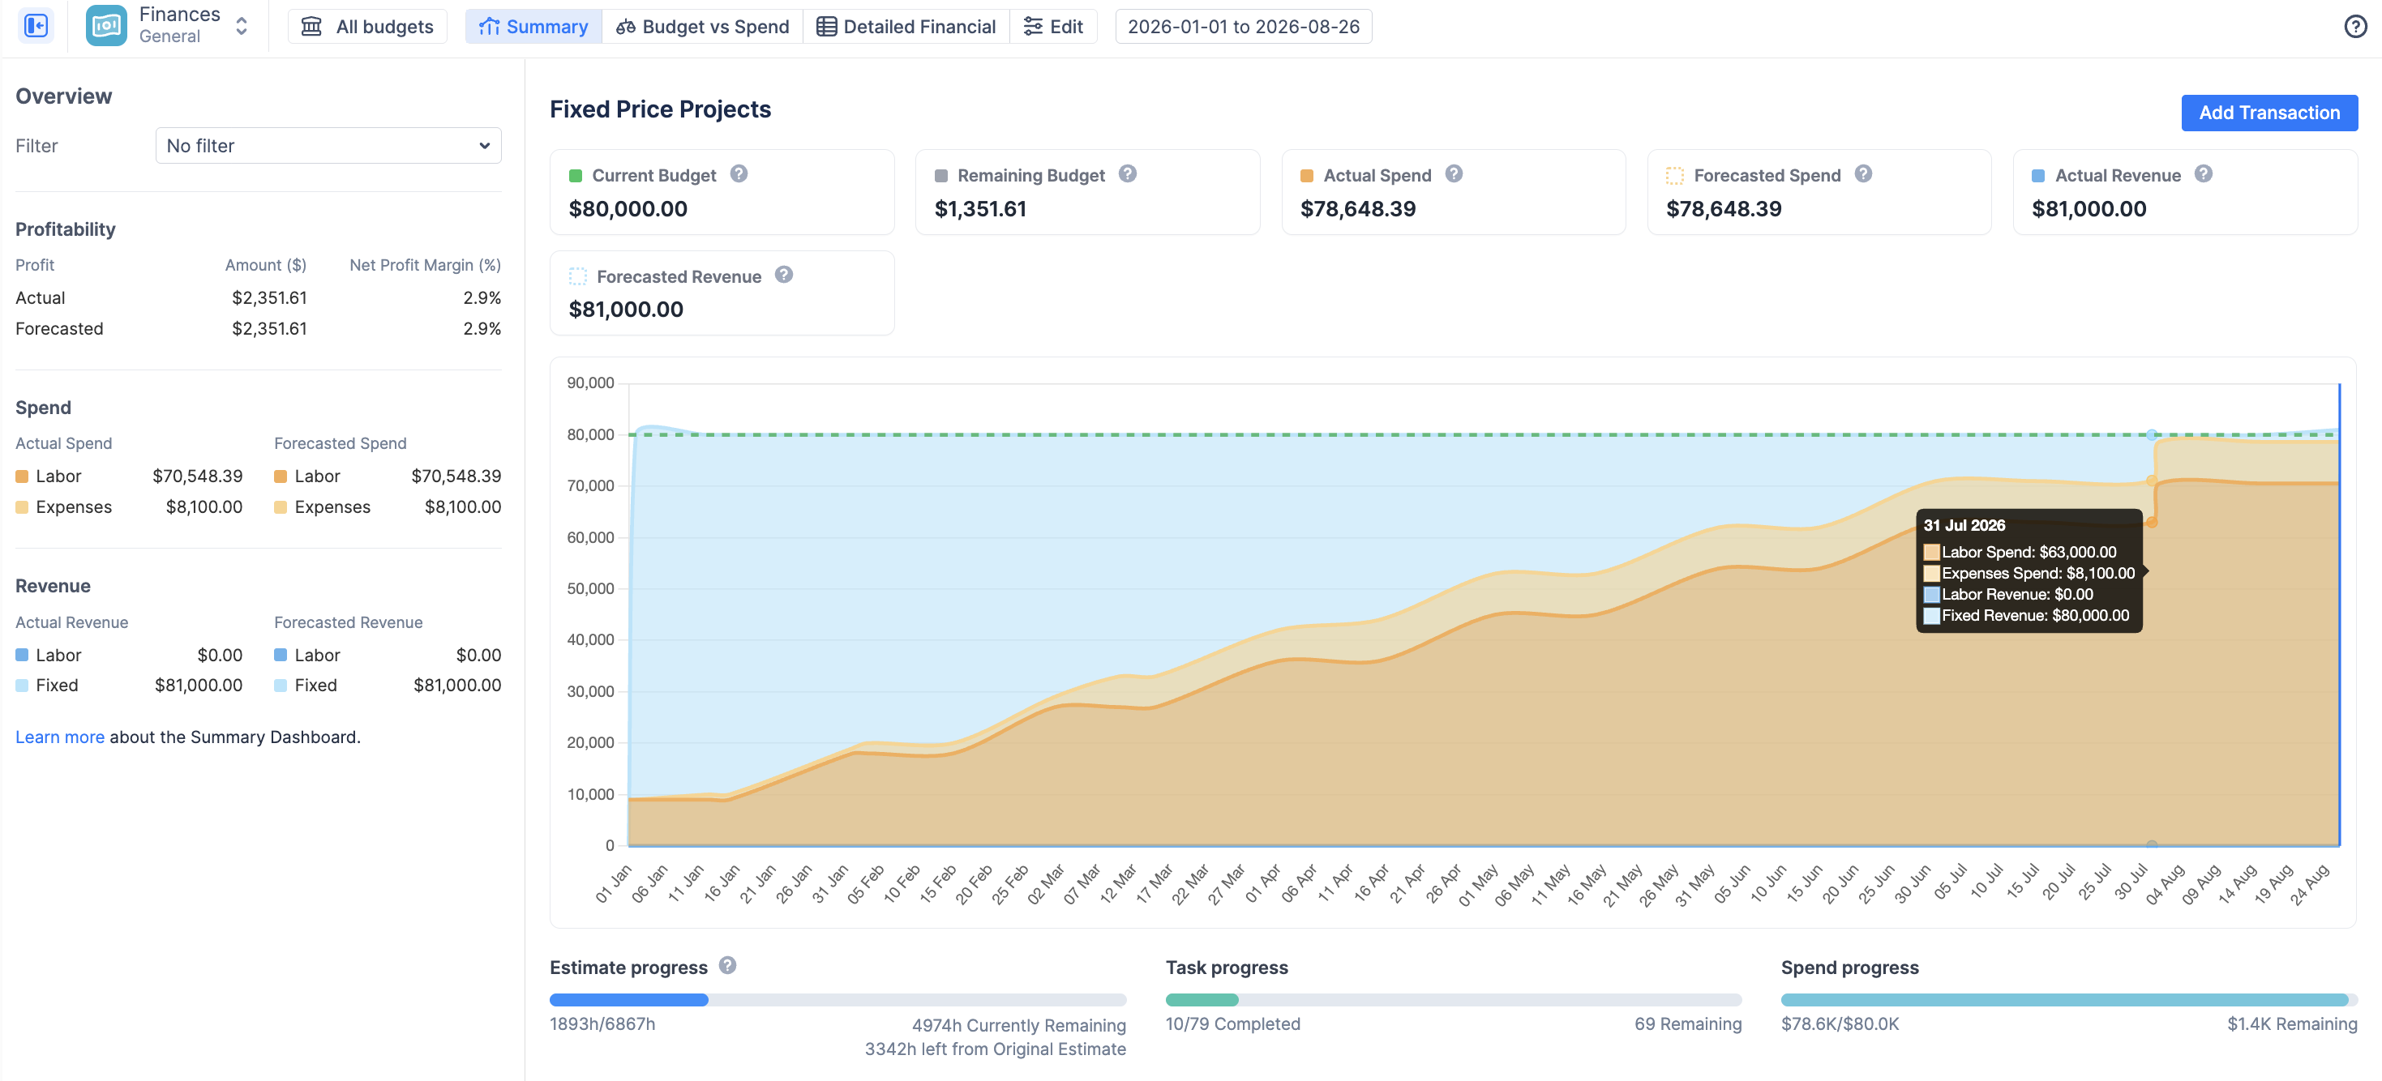Click the Add Transaction button
Viewport: 2382px width, 1081px height.
[2268, 113]
